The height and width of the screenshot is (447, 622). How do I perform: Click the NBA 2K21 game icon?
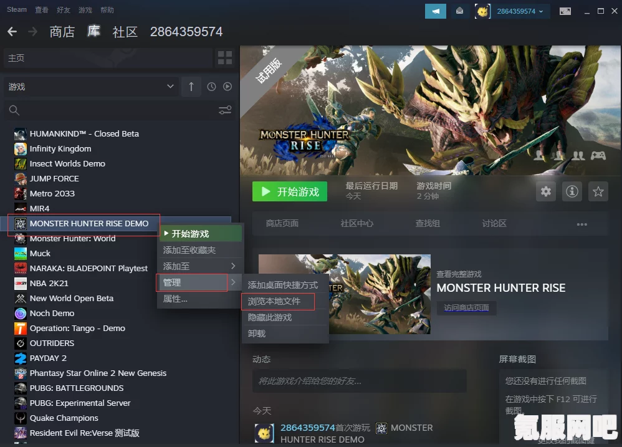[20, 284]
